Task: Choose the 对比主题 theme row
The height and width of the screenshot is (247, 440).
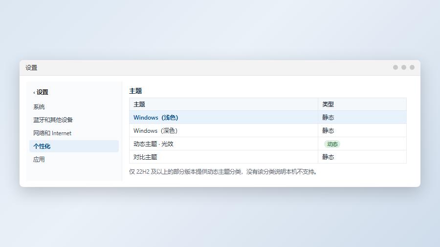Action: coord(268,157)
